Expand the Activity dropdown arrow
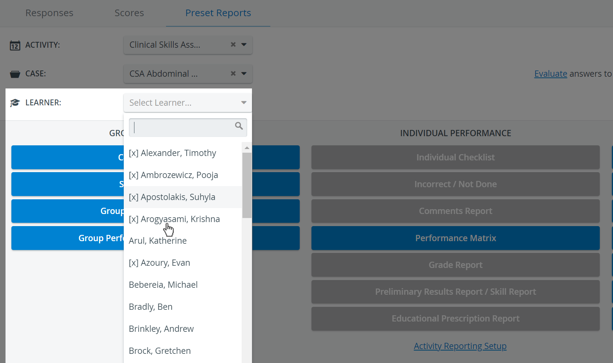This screenshot has width=613, height=363. pos(244,44)
